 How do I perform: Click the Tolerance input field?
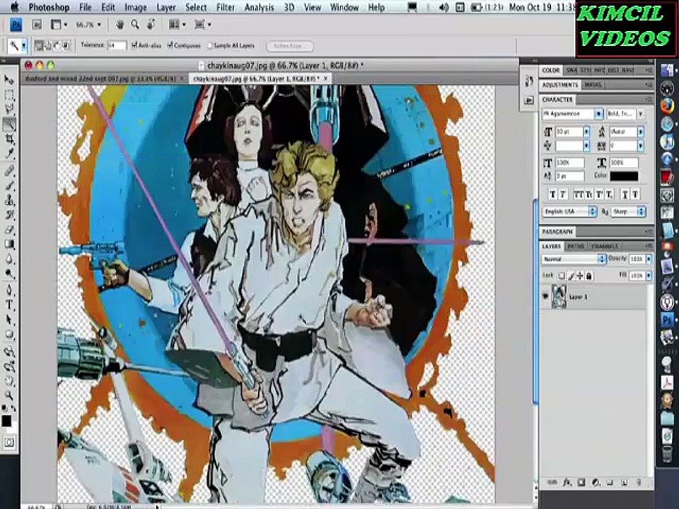117,45
